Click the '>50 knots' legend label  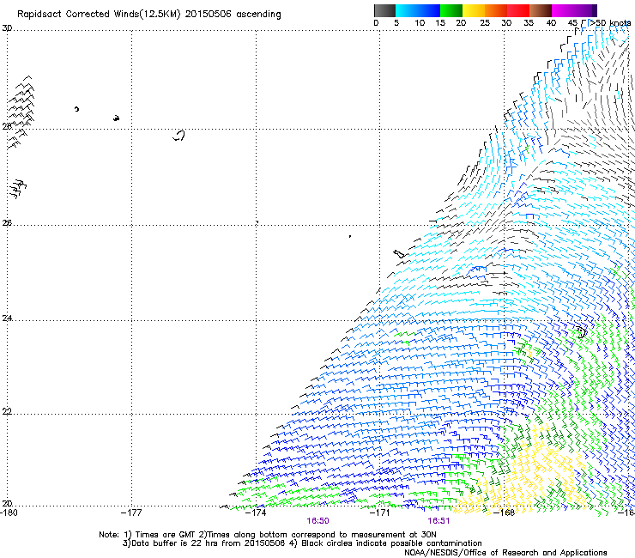[x=611, y=22]
